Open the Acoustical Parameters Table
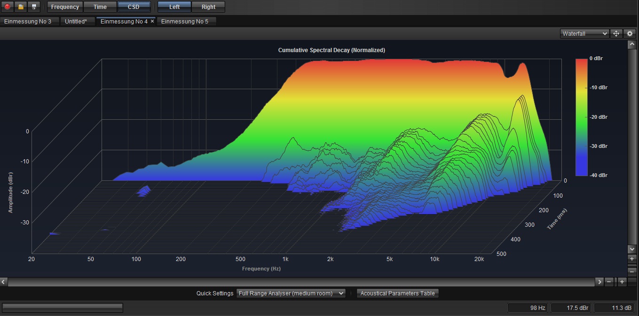 point(397,293)
